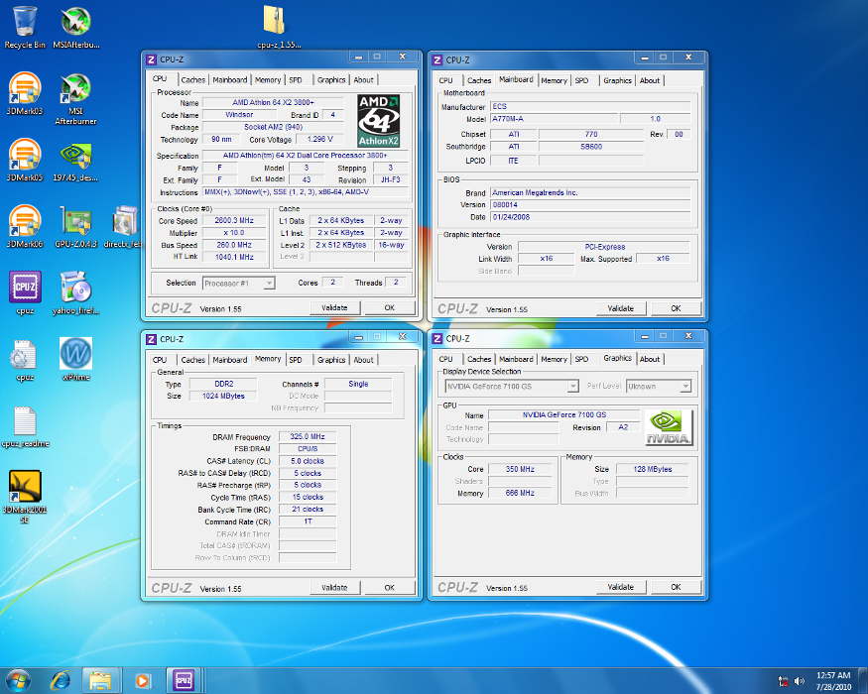Click Validate in the Memory window

pos(334,588)
